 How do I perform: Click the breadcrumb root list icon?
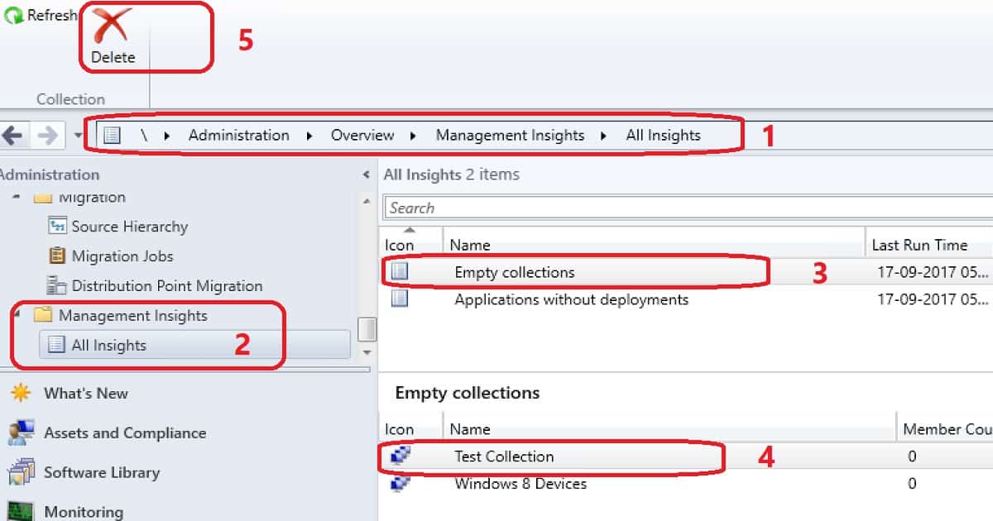tap(113, 136)
